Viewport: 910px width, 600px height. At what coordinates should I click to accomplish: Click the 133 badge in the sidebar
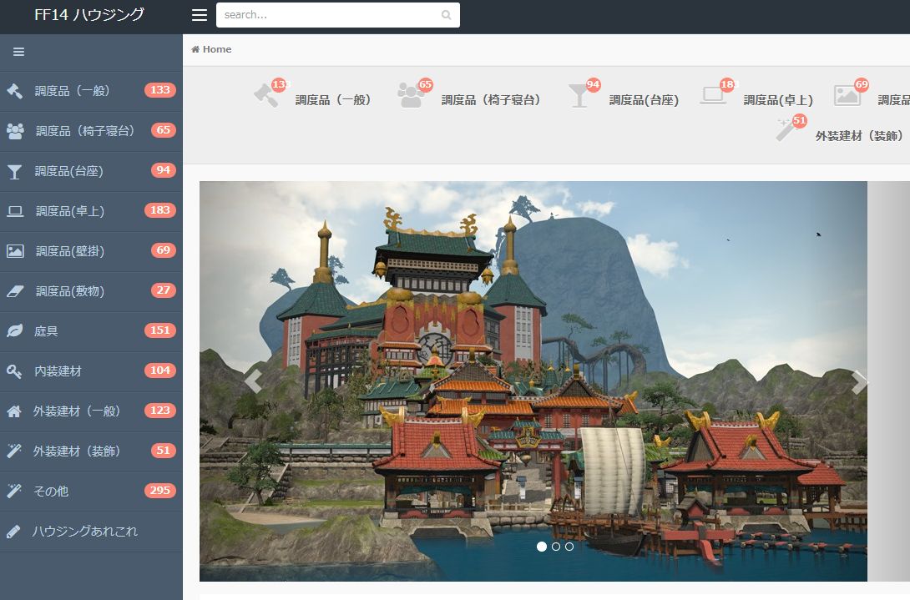click(x=160, y=90)
